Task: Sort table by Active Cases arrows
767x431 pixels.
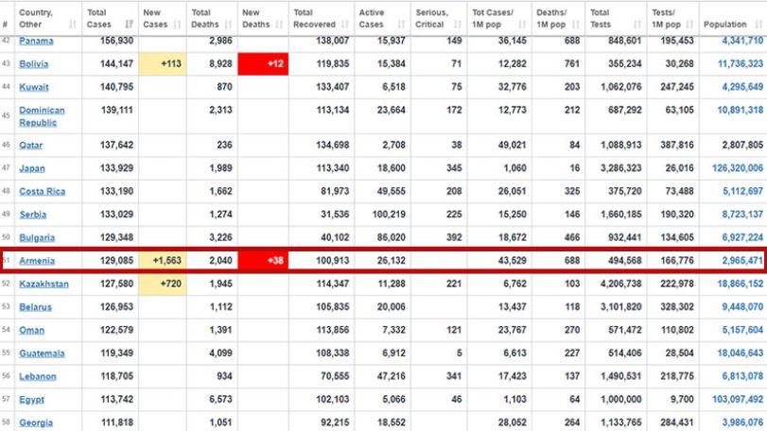Action: pos(402,25)
